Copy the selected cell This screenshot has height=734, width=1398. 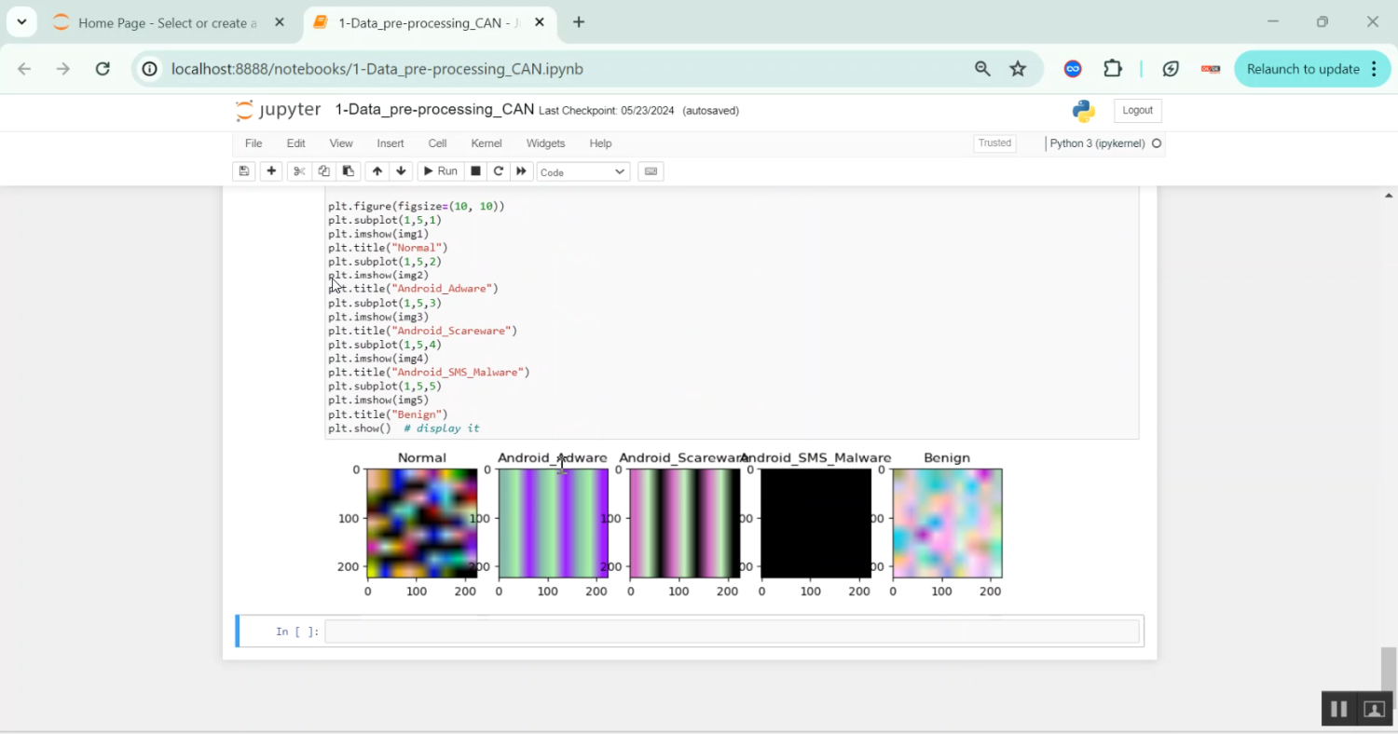[323, 170]
